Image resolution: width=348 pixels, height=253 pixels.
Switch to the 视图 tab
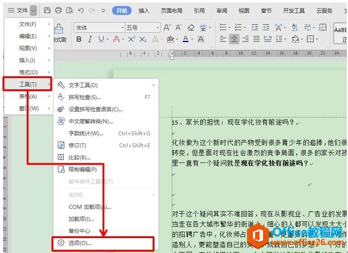pos(244,11)
